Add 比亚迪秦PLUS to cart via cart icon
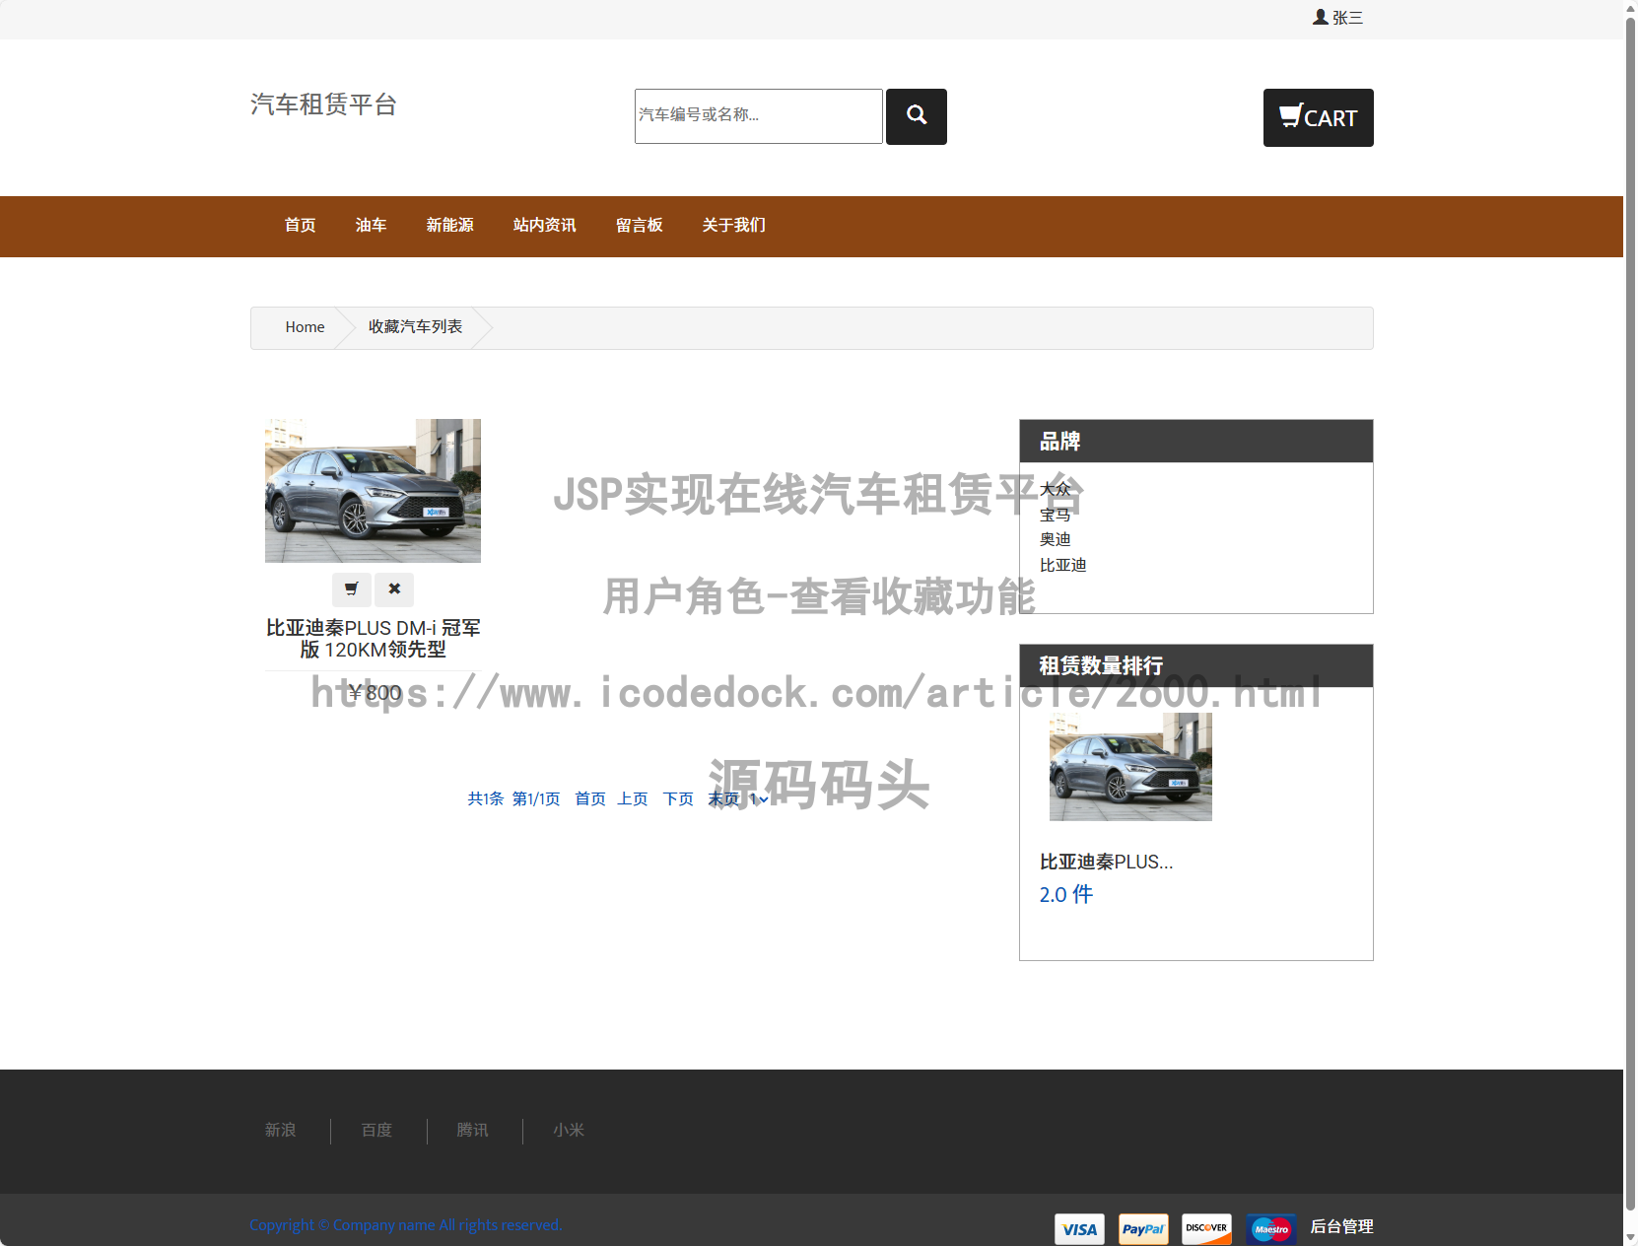This screenshot has height=1246, width=1638. (351, 589)
